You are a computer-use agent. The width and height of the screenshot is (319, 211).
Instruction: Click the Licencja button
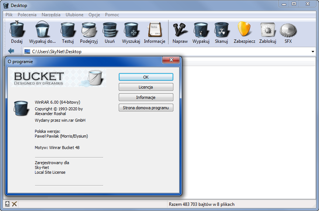point(146,87)
